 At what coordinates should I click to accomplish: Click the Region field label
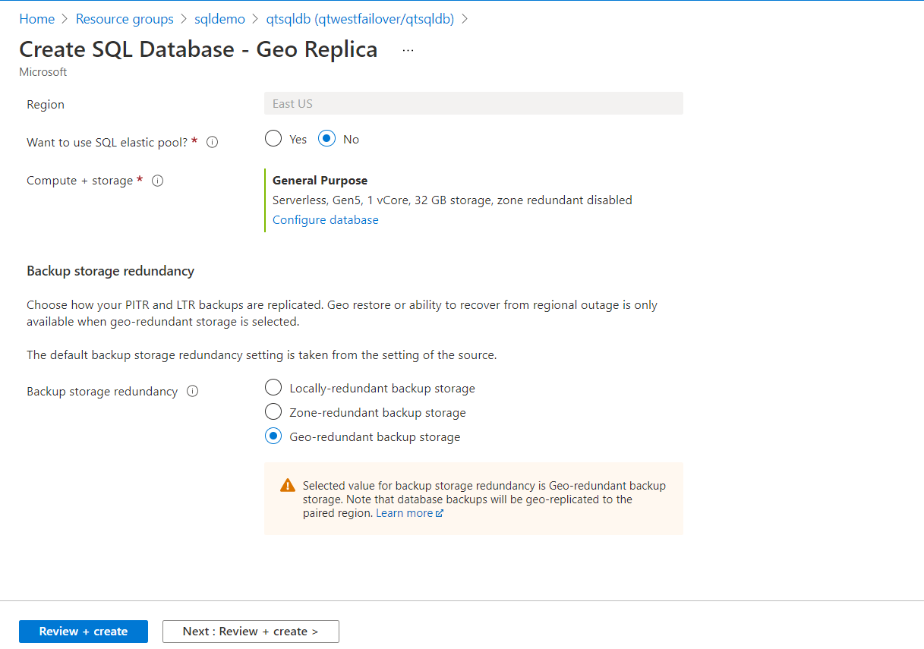pyautogui.click(x=46, y=105)
